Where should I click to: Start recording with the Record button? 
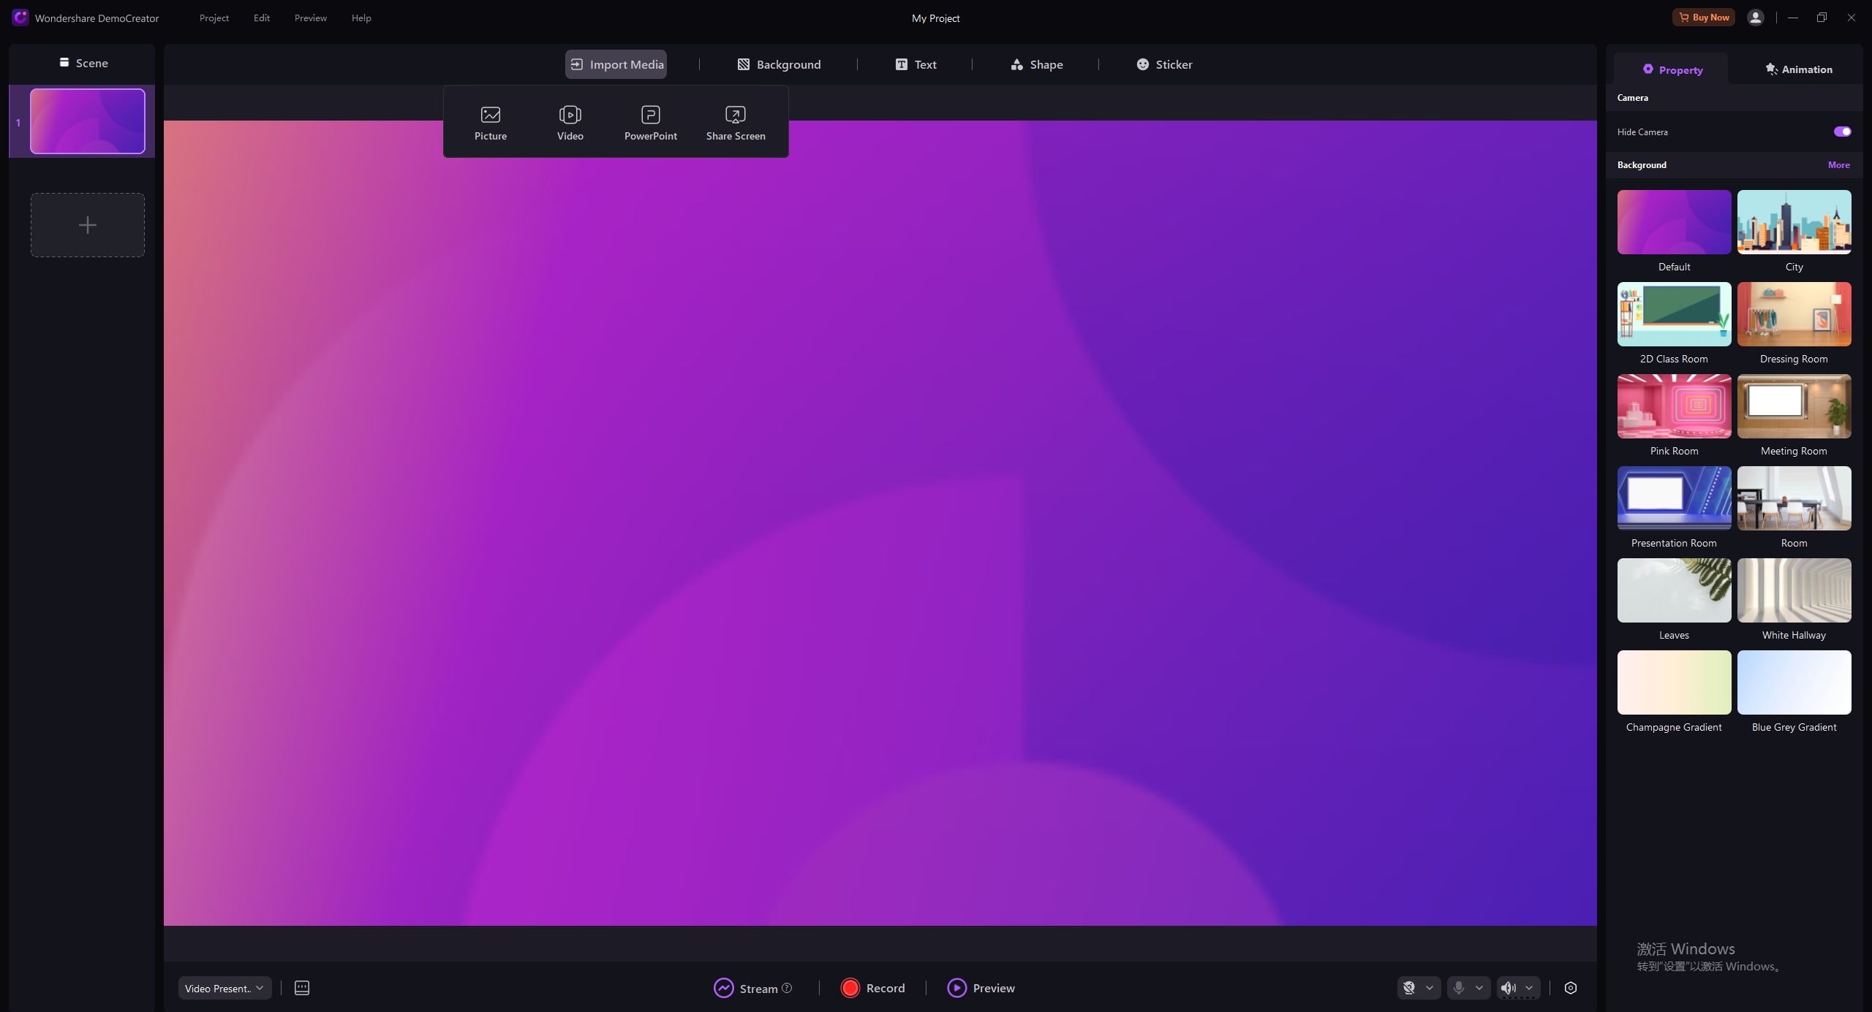(x=872, y=988)
